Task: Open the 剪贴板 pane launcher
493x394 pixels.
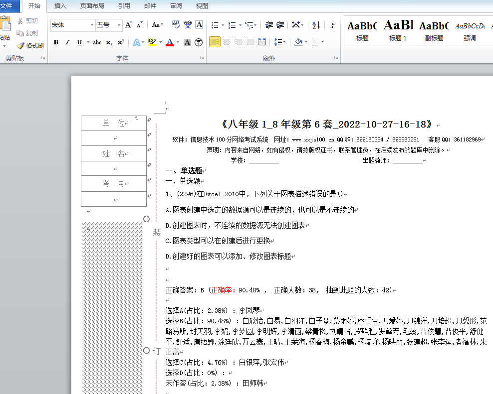Action: tap(43, 58)
